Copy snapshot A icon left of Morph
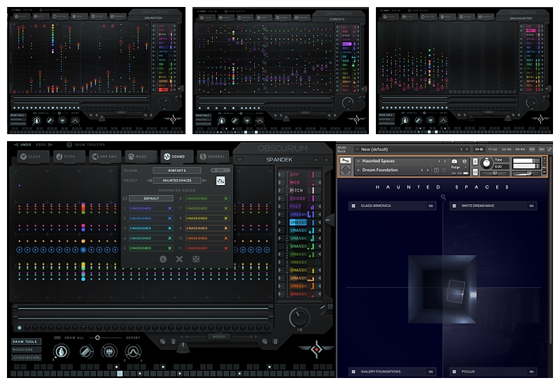 coord(163,342)
